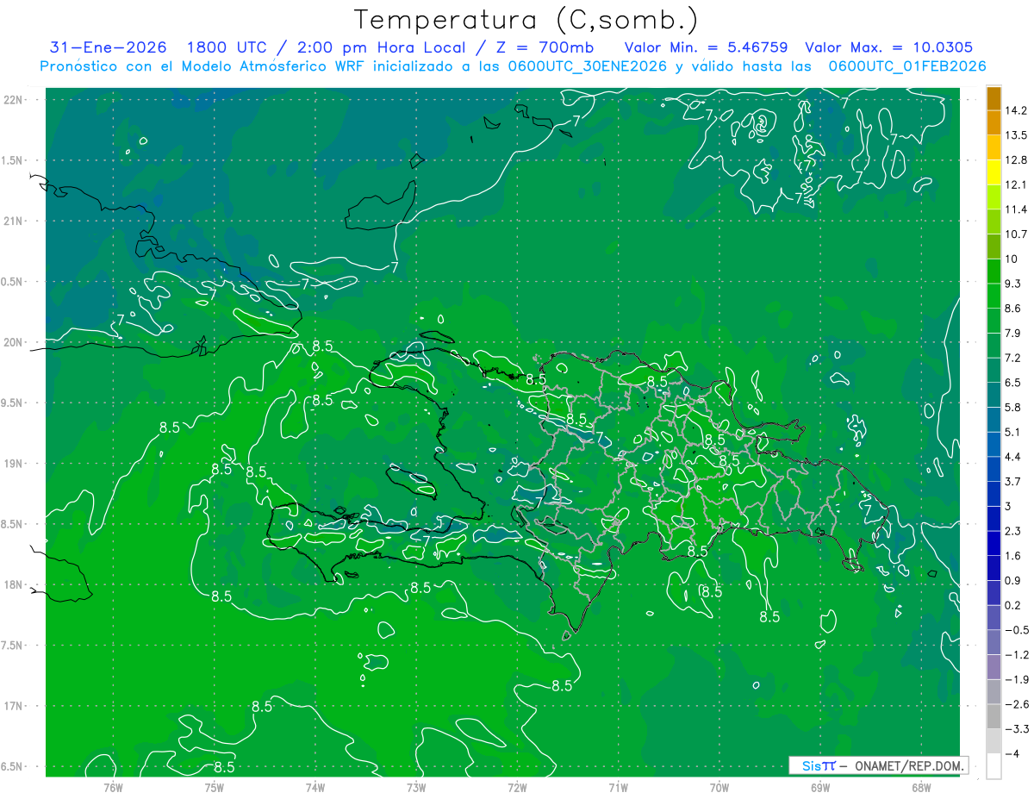
Task: Click the color bar label '5.8'
Action: [1013, 407]
